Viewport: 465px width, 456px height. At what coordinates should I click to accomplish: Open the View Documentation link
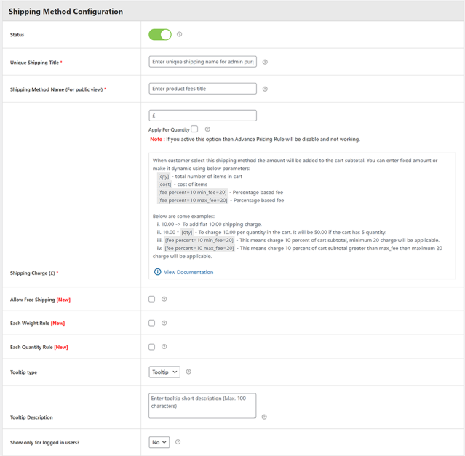click(188, 272)
